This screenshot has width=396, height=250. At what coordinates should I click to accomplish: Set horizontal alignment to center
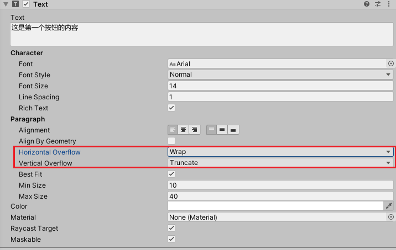click(x=184, y=130)
